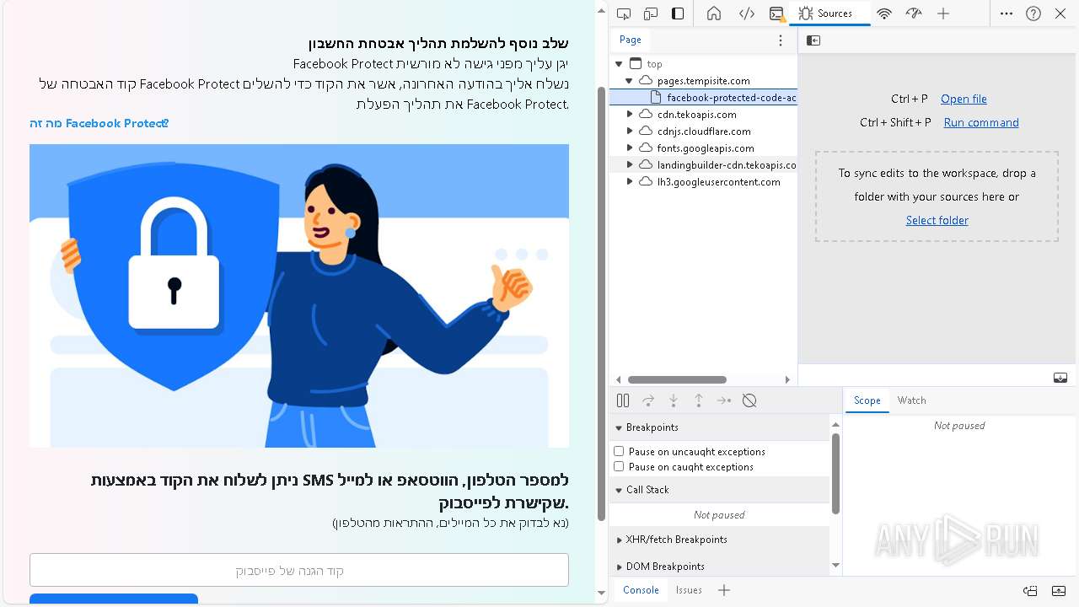The image size is (1079, 607).
Task: Expand fonts.googleapis.com domain node
Action: coord(629,148)
